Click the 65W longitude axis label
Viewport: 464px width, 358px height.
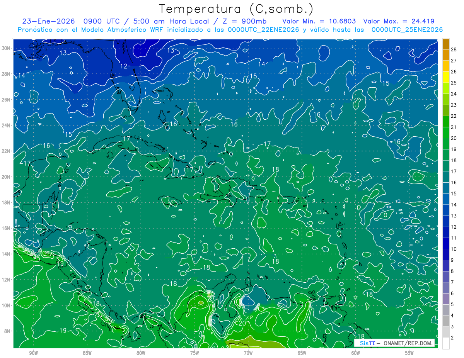(x=302, y=353)
